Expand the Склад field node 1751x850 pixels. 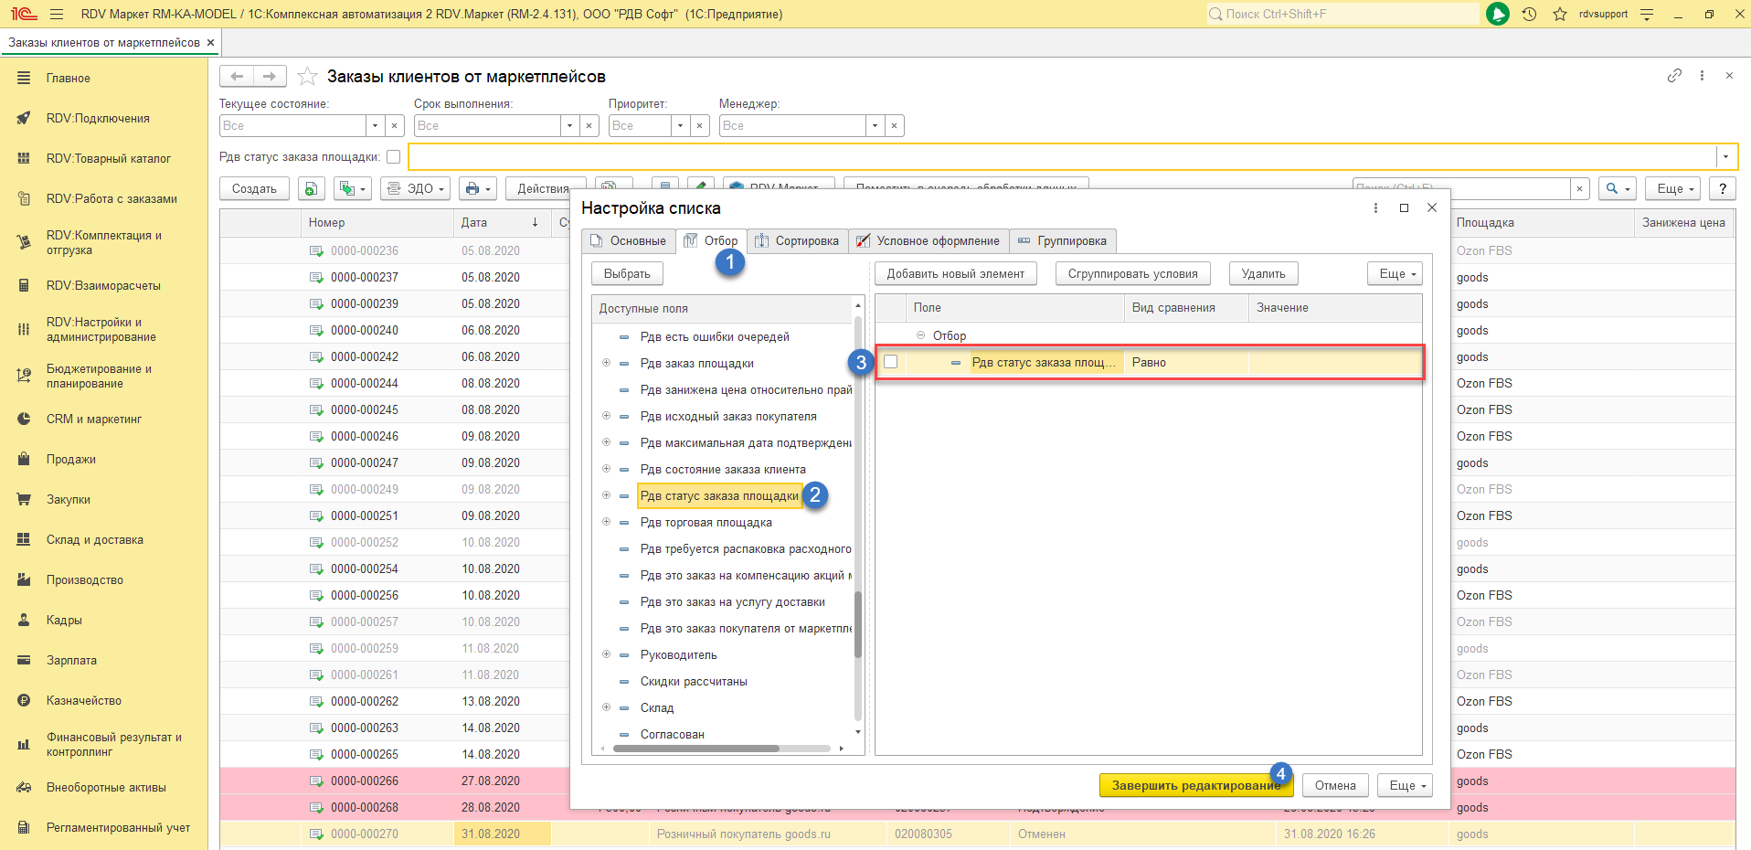[x=606, y=707]
